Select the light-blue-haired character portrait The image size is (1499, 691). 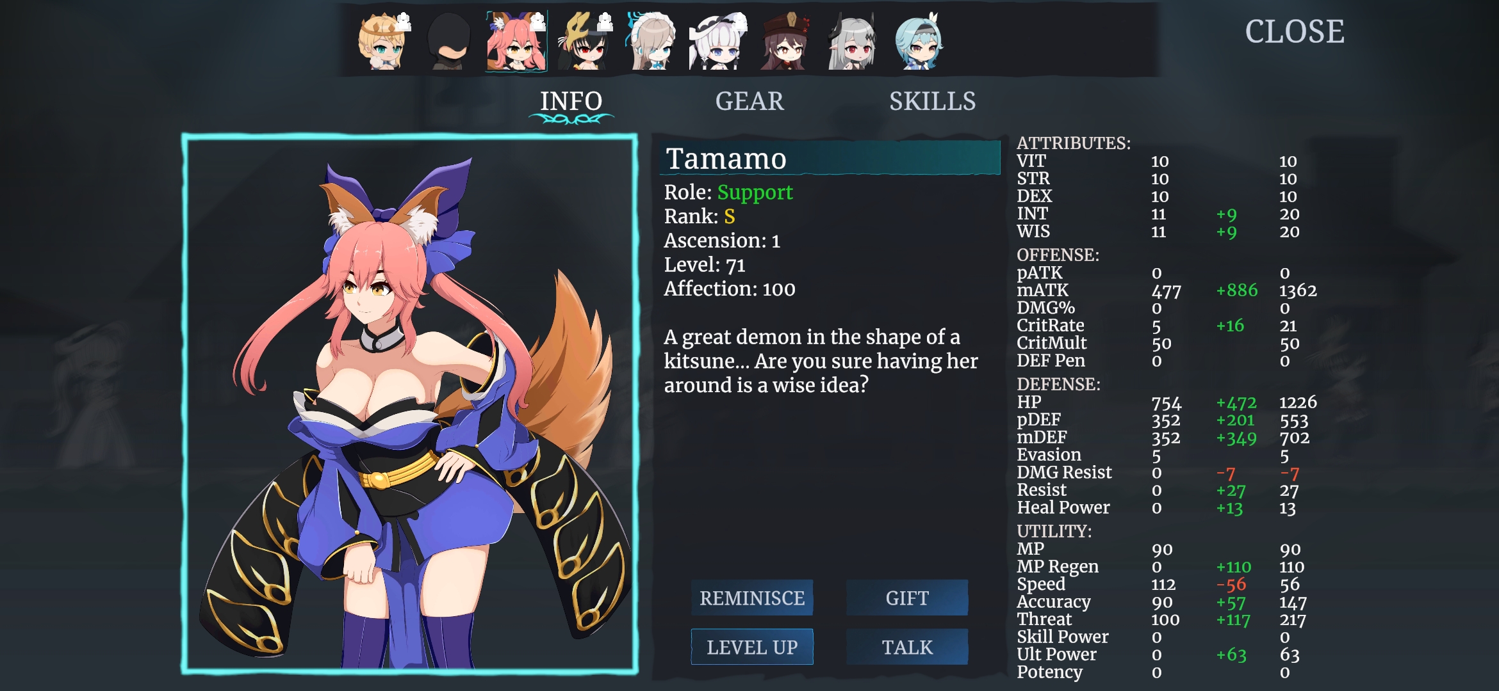(919, 42)
